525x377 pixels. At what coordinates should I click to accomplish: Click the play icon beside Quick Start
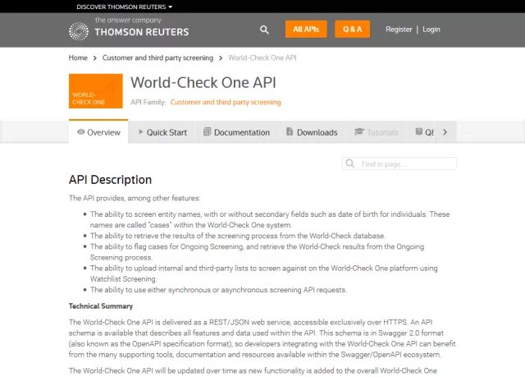[140, 131]
